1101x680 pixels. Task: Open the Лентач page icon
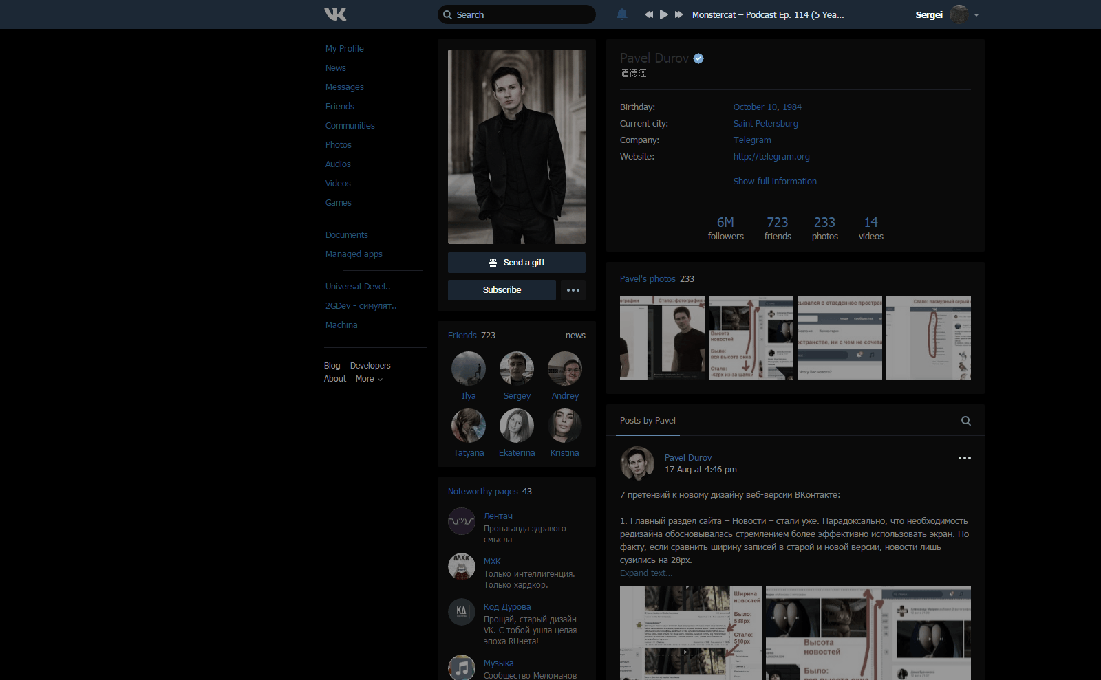click(462, 521)
